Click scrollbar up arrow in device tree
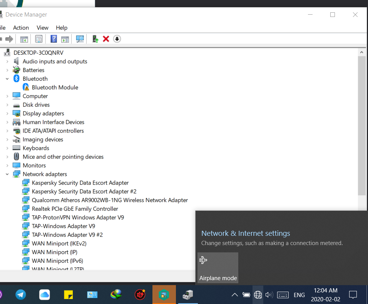Image resolution: width=368 pixels, height=304 pixels. click(362, 52)
